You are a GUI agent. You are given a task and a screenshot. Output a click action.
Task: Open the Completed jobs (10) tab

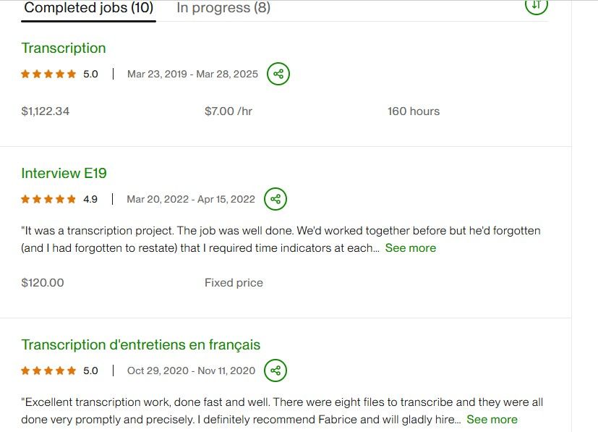pyautogui.click(x=89, y=9)
